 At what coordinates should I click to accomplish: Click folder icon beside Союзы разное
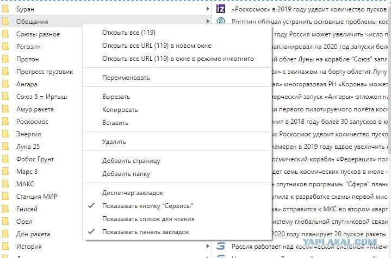(5, 34)
